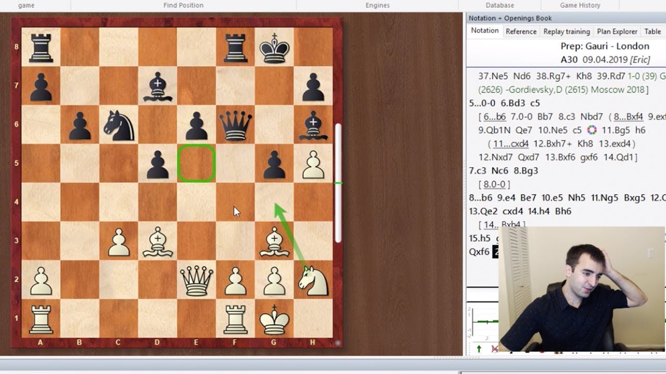Pick the white bishop on d3
Image resolution: width=666 pixels, height=374 pixels.
click(158, 242)
